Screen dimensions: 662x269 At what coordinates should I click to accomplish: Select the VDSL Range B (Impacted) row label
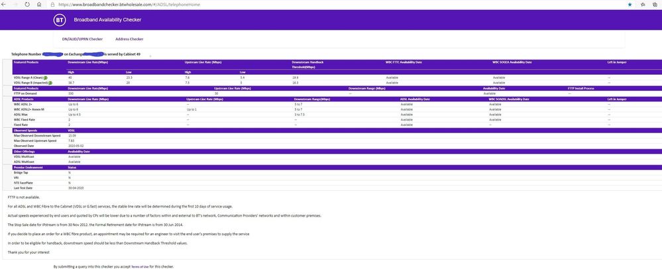30,83
